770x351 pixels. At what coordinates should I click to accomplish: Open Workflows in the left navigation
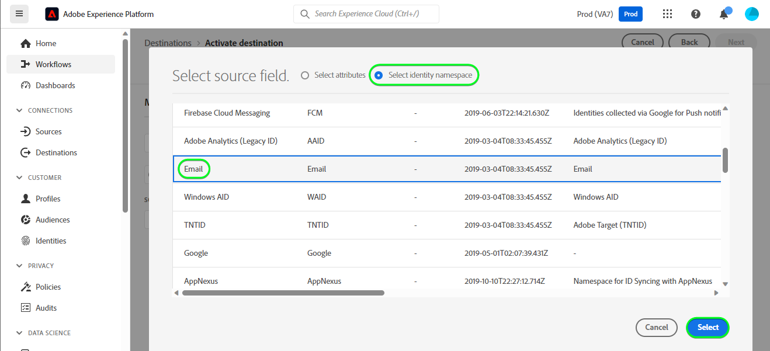tap(53, 64)
